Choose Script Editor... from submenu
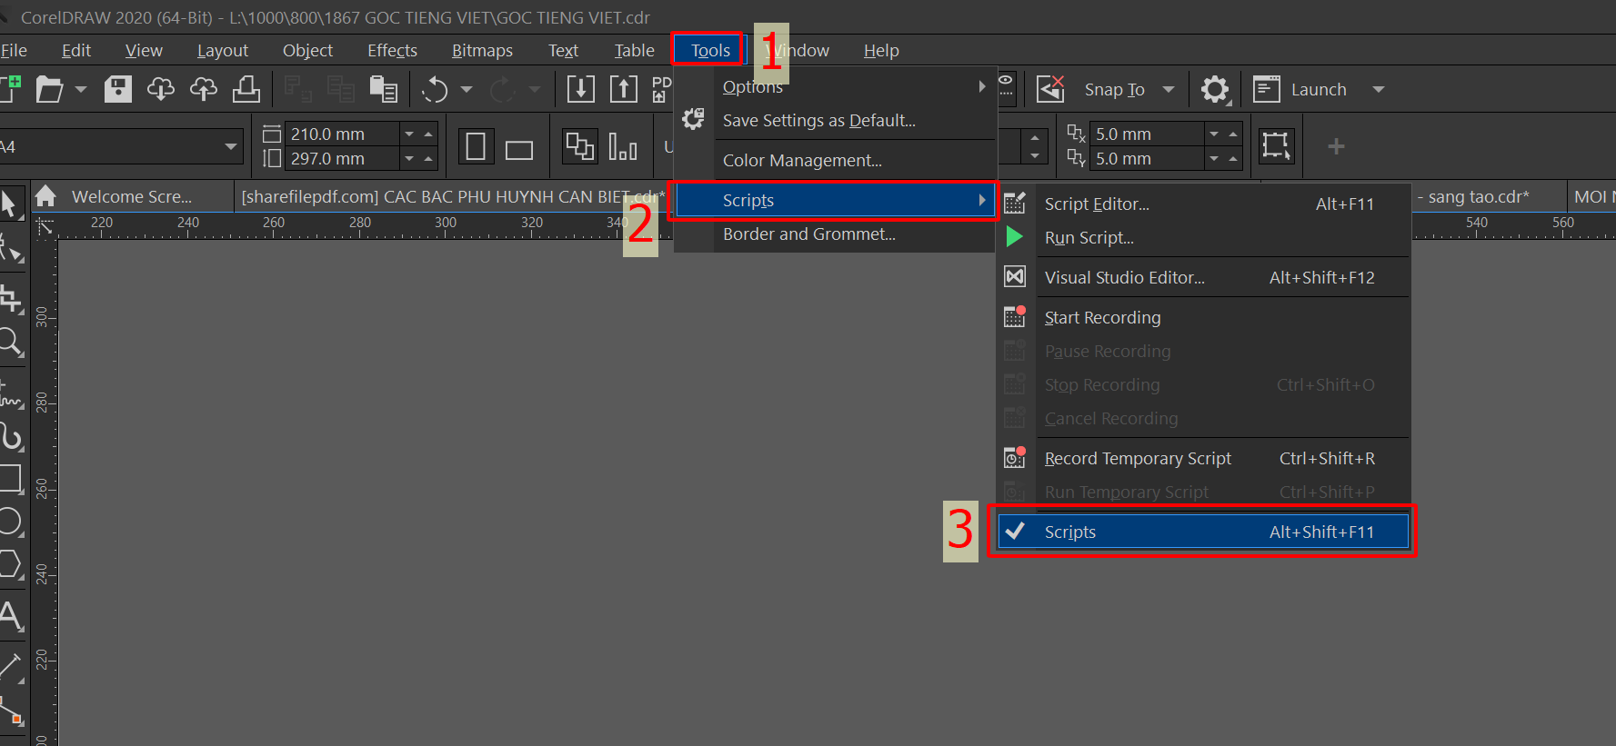 pyautogui.click(x=1203, y=204)
